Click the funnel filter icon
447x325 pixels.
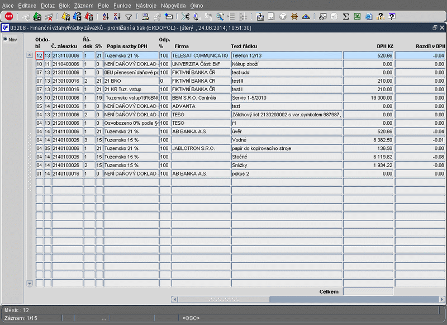[x=129, y=17]
